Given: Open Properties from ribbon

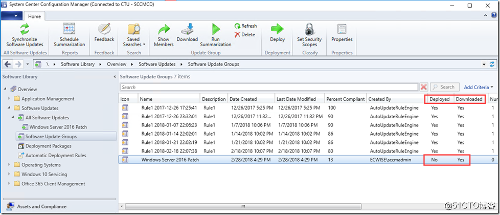Looking at the screenshot, I should point(342,33).
